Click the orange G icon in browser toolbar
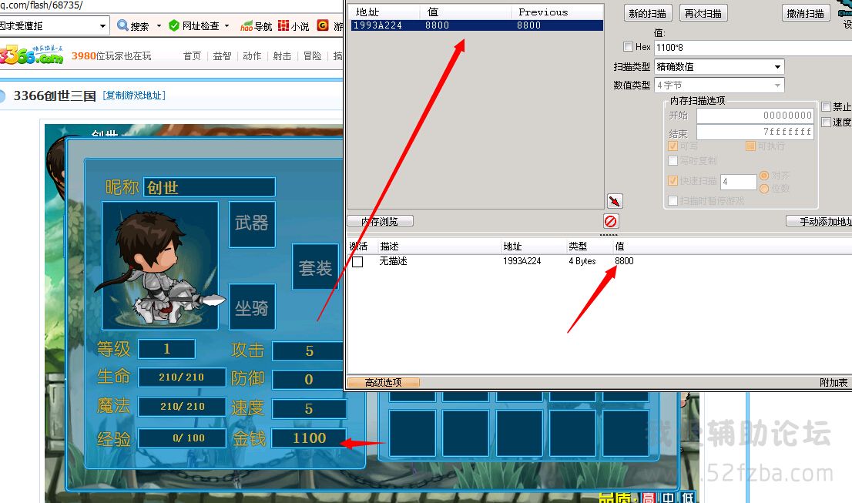This screenshot has height=503, width=852. pyautogui.click(x=323, y=25)
